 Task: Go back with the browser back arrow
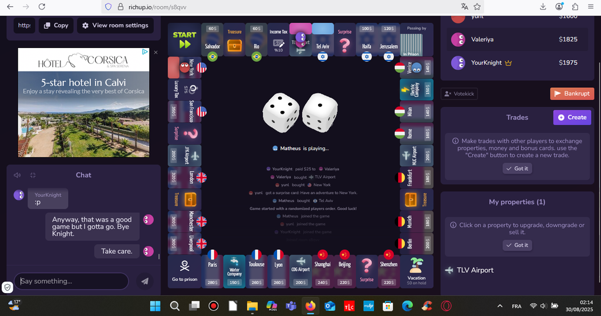(x=11, y=6)
